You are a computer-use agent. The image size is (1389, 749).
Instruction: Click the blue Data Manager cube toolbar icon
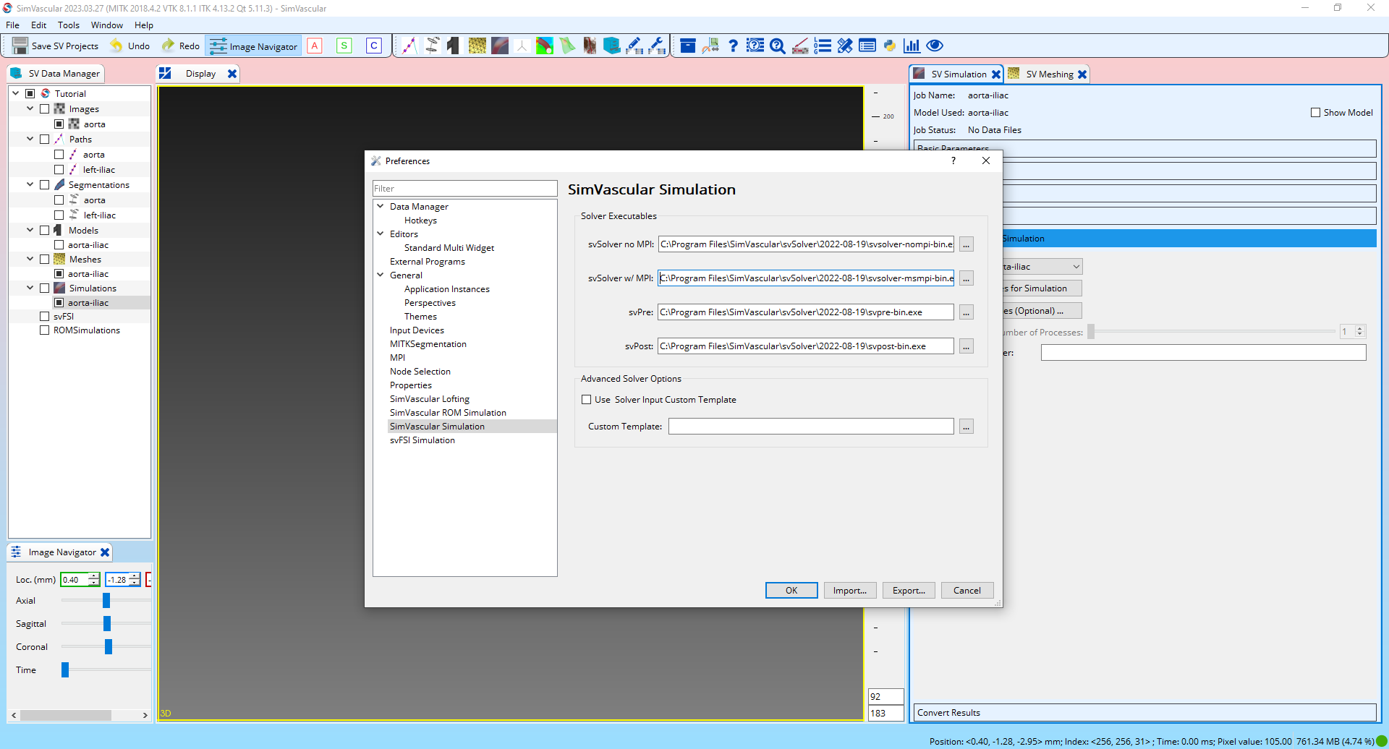point(611,46)
